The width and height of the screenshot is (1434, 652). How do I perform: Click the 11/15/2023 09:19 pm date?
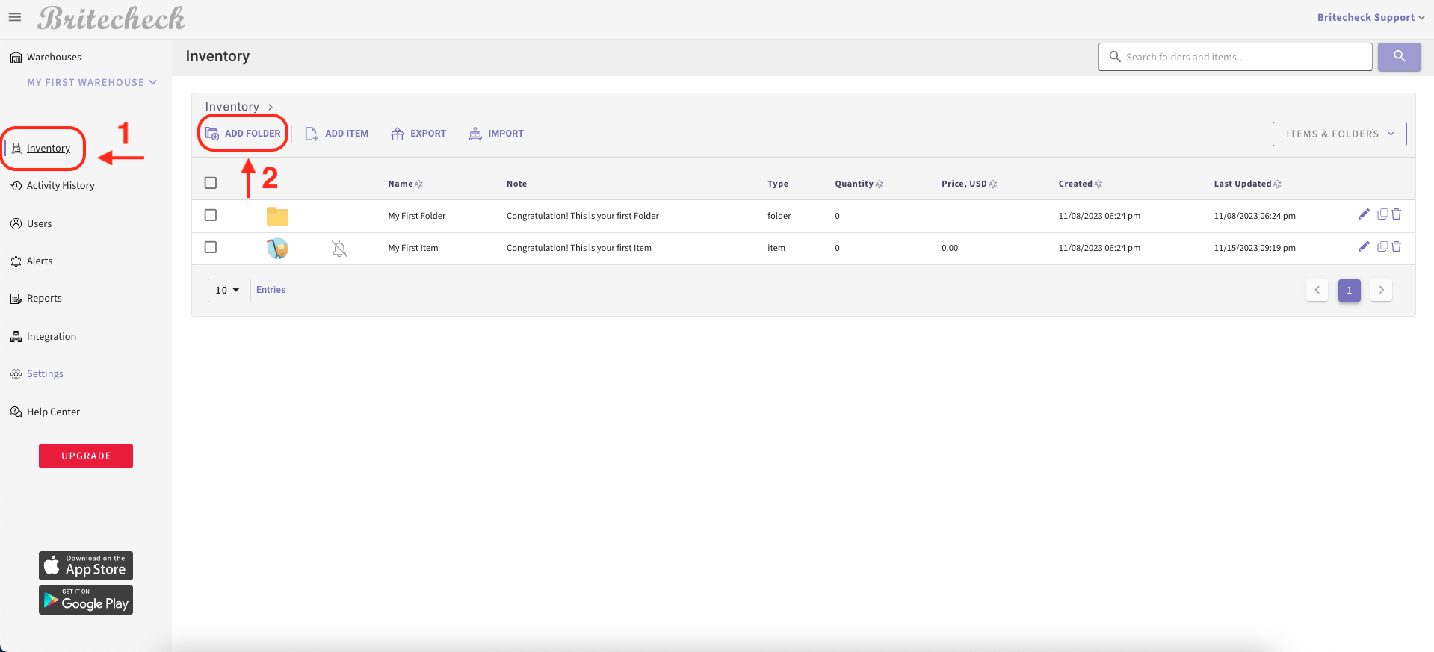click(x=1255, y=248)
